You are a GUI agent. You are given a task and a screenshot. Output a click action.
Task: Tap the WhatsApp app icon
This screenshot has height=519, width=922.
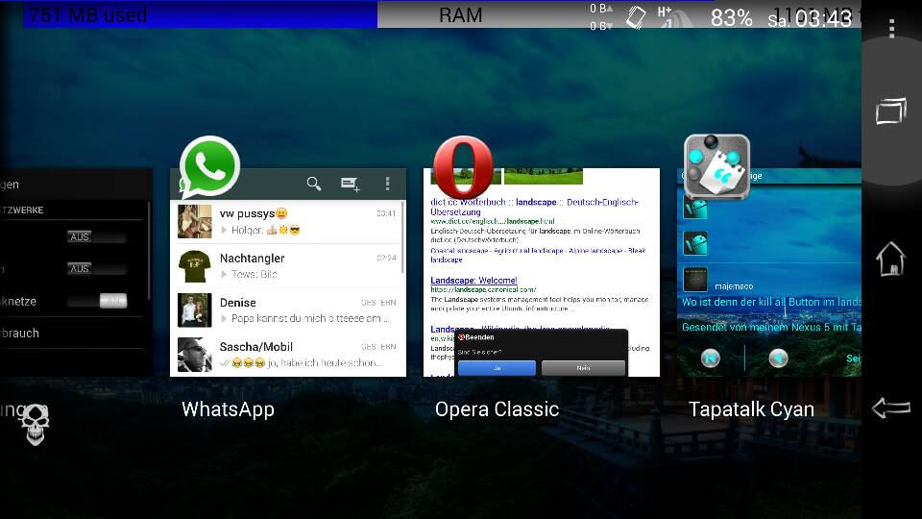pos(208,168)
